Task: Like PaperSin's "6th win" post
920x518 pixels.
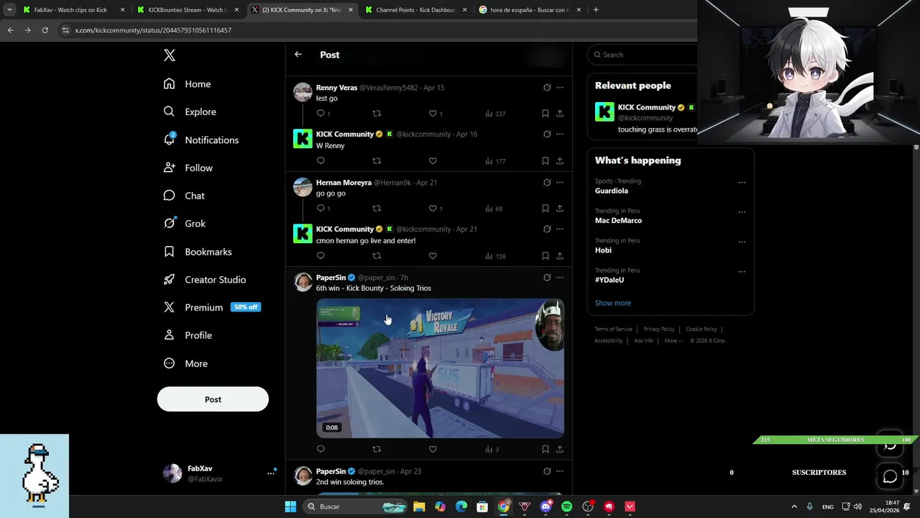Action: point(433,449)
